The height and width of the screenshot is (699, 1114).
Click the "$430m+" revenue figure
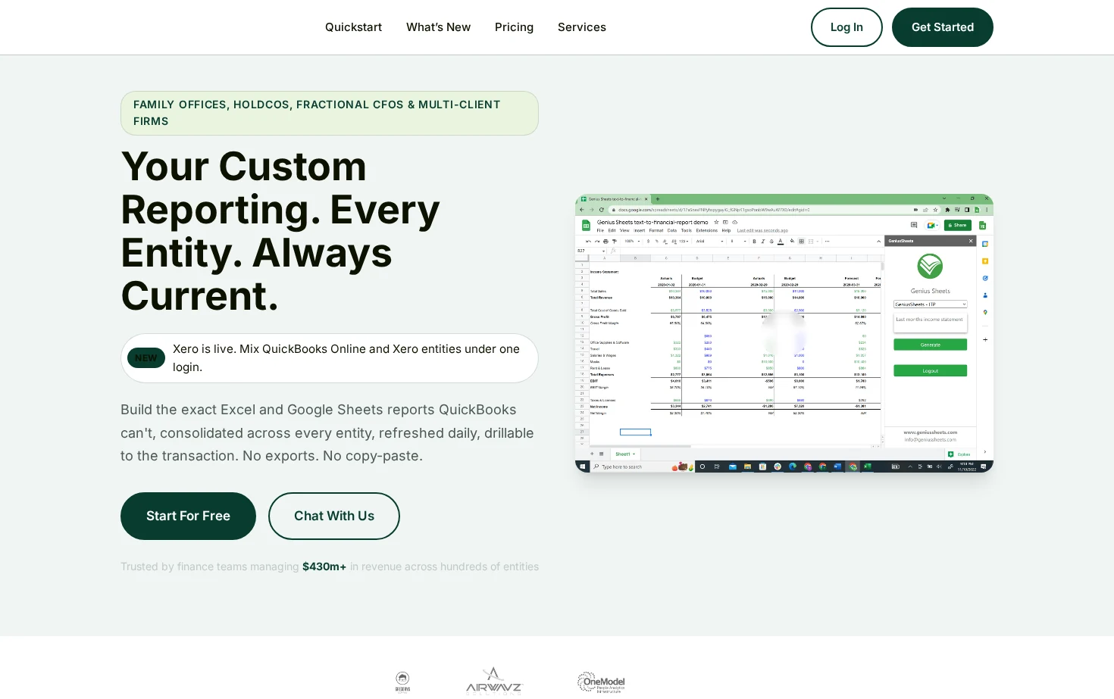324,566
